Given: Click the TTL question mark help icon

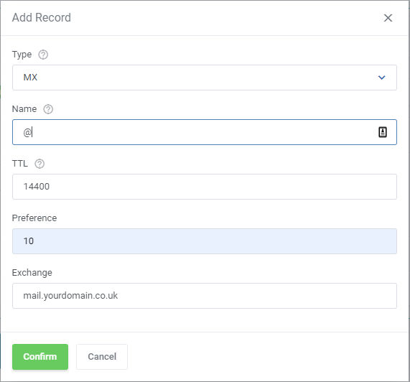Looking at the screenshot, I should tap(39, 164).
